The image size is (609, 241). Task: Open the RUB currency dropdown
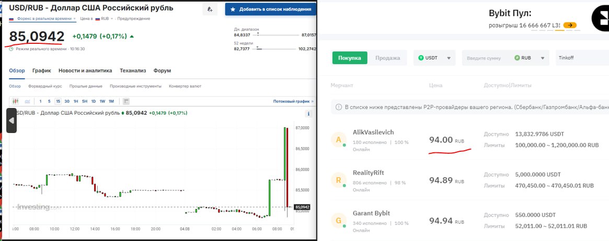tap(531, 58)
